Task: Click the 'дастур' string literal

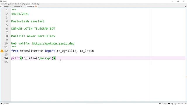Action: point(45,58)
